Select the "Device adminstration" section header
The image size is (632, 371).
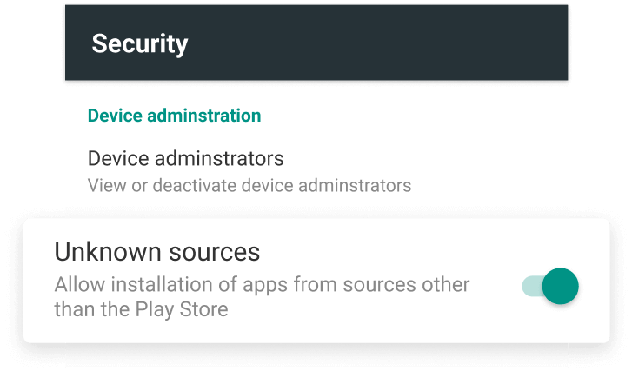tap(175, 115)
